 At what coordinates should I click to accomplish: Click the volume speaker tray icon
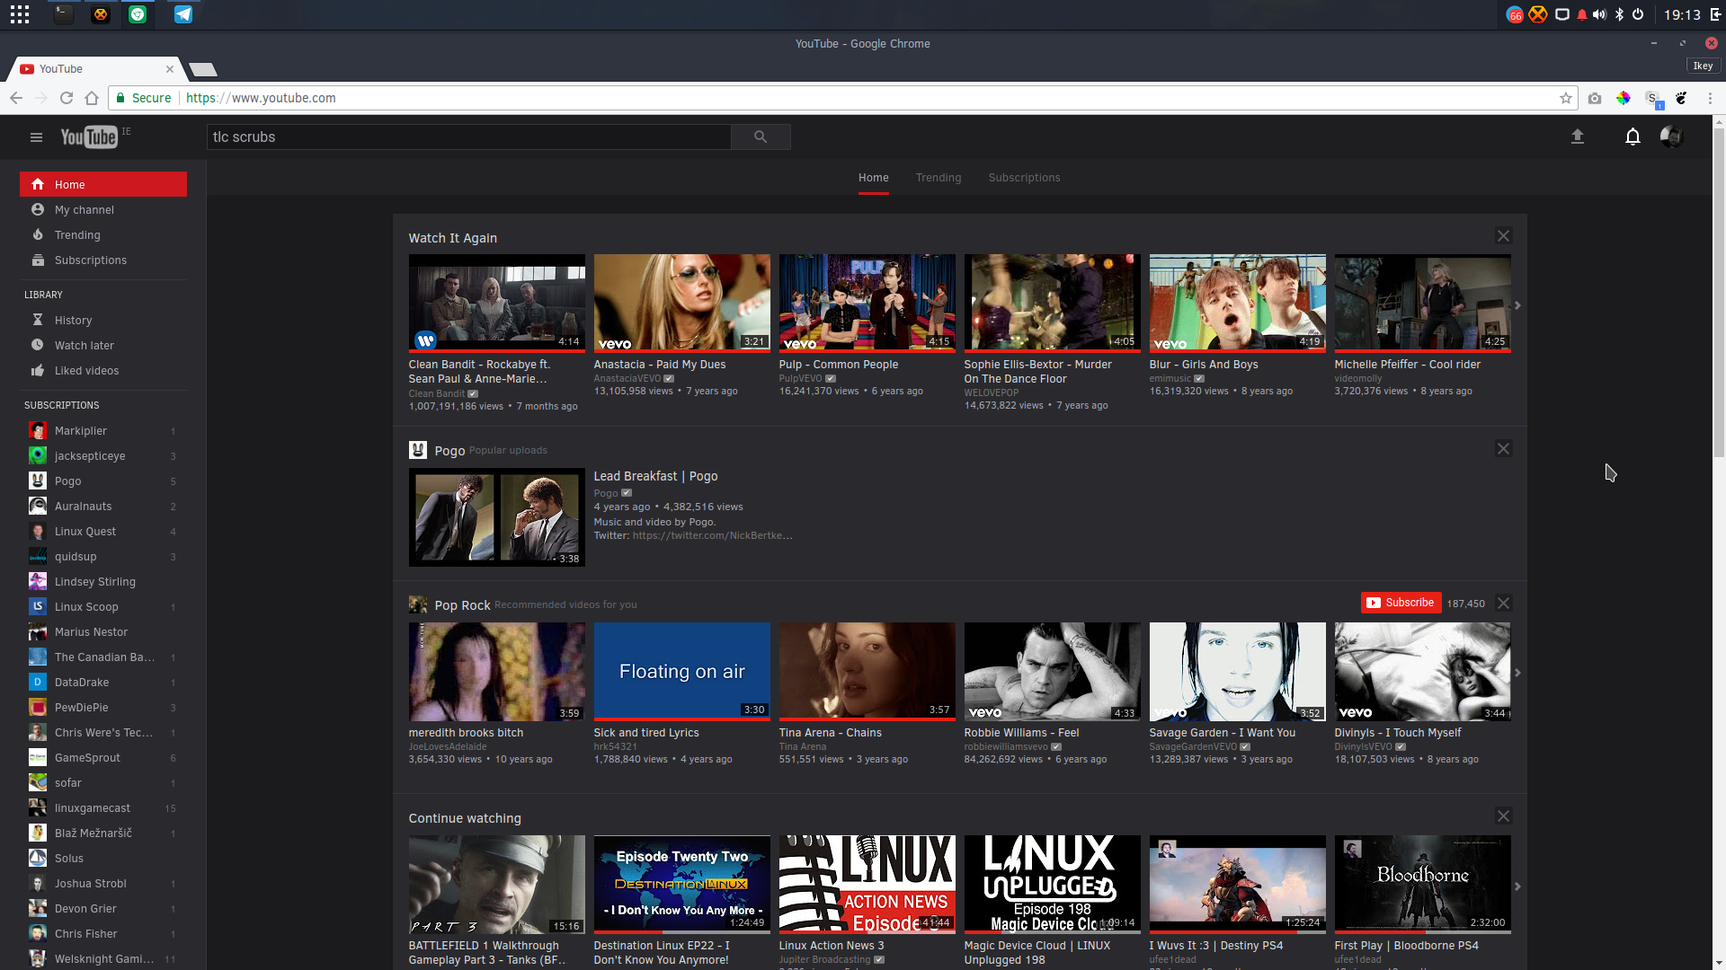click(x=1599, y=14)
